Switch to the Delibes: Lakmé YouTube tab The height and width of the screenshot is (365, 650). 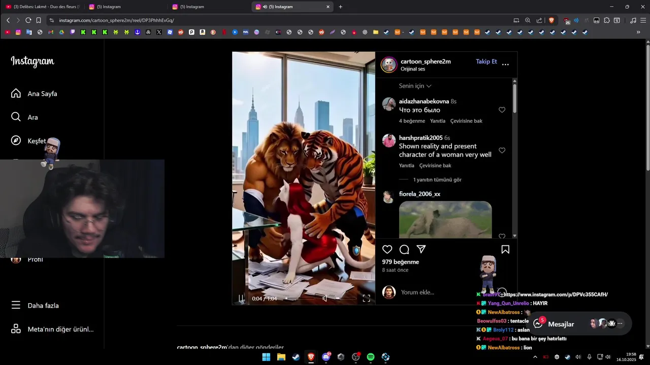pos(43,7)
